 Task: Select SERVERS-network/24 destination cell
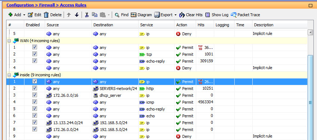point(115,89)
